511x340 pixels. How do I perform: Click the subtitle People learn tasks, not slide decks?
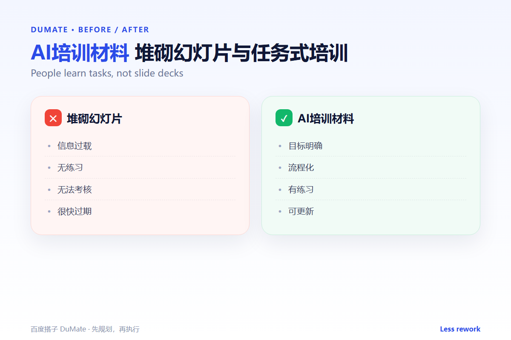click(x=107, y=73)
